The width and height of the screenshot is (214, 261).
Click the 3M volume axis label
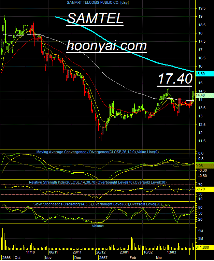point(201,238)
